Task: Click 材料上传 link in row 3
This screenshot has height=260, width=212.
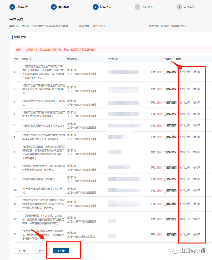Action: coord(185,103)
